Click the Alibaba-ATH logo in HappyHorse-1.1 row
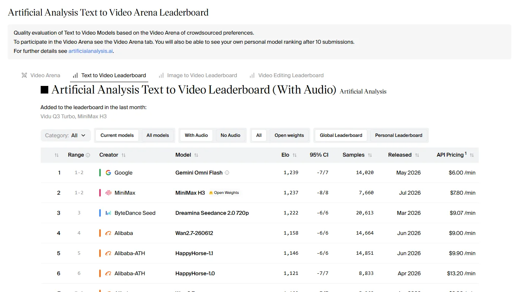Screen dimensions: 519x292 coord(108,253)
